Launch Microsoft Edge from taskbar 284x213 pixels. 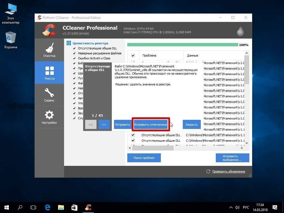(x=47, y=207)
